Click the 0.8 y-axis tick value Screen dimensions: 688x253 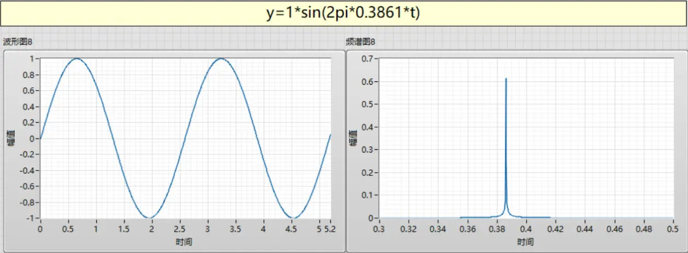[x=29, y=74]
